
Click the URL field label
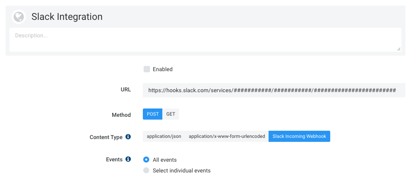pyautogui.click(x=126, y=90)
